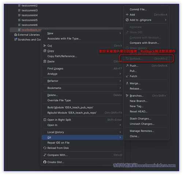The image size is (183, 175).
Task: Click the External Libraries icon
Action: pyautogui.click(x=16, y=35)
